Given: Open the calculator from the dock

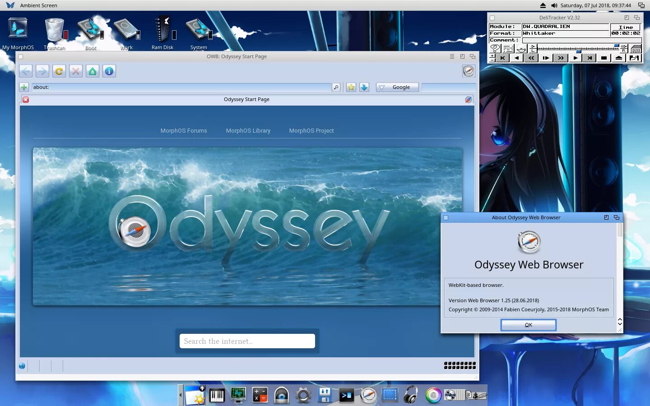Looking at the screenshot, I should (260, 395).
